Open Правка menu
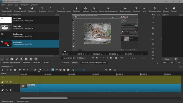 pyautogui.click(x=10, y=5)
